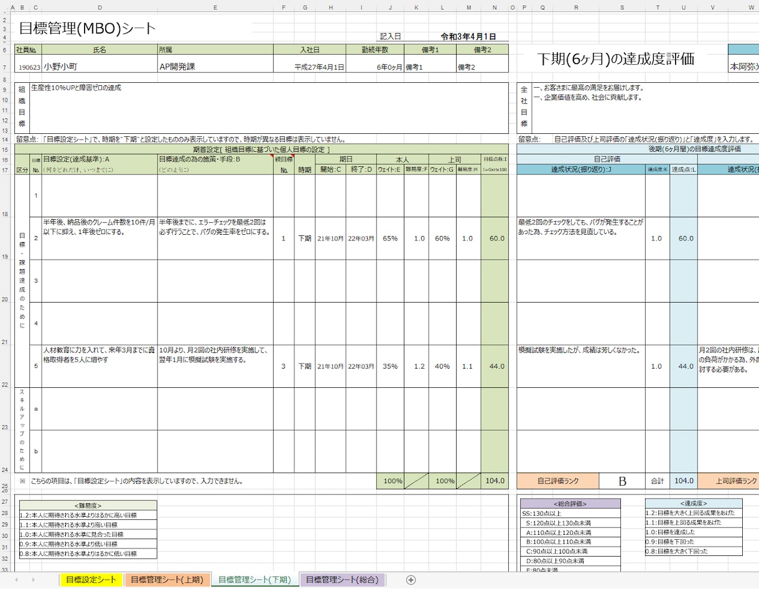Screen dimensions: 759x589
Task: Click the next sheet navigation arrow
Action: click(x=32, y=580)
